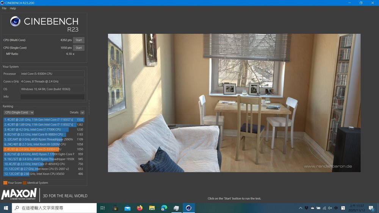Click the Dropbox tray icon
Viewport: 379px width, 213px height.
[x=306, y=208]
